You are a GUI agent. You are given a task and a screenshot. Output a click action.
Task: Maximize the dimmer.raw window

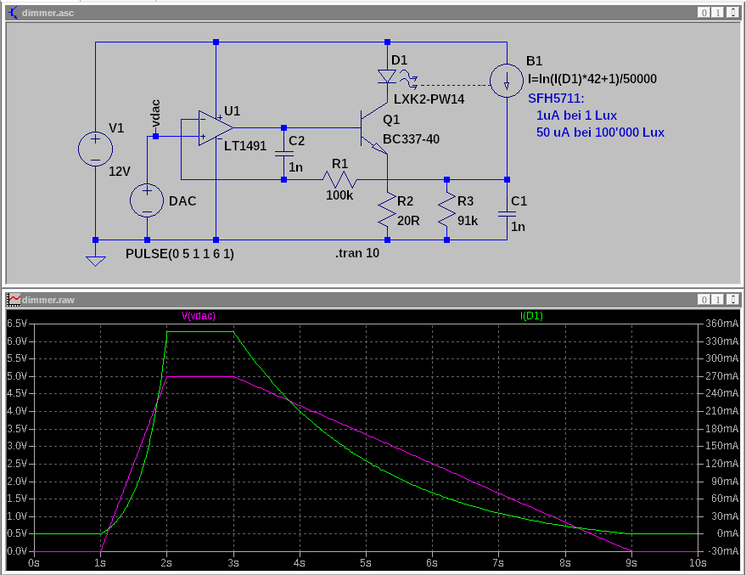pos(718,300)
